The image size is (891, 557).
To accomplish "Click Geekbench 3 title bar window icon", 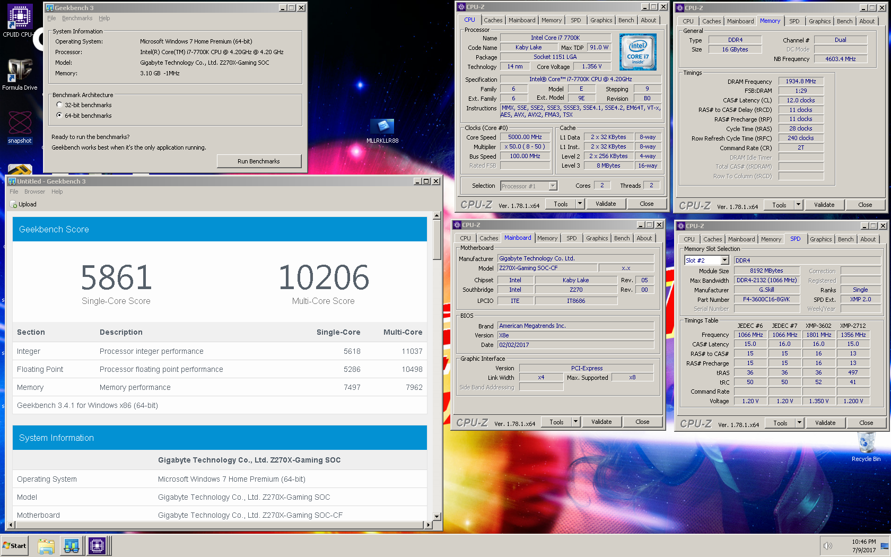I will (x=50, y=7).
